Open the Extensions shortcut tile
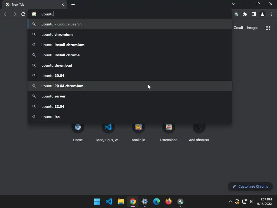 [x=169, y=132]
